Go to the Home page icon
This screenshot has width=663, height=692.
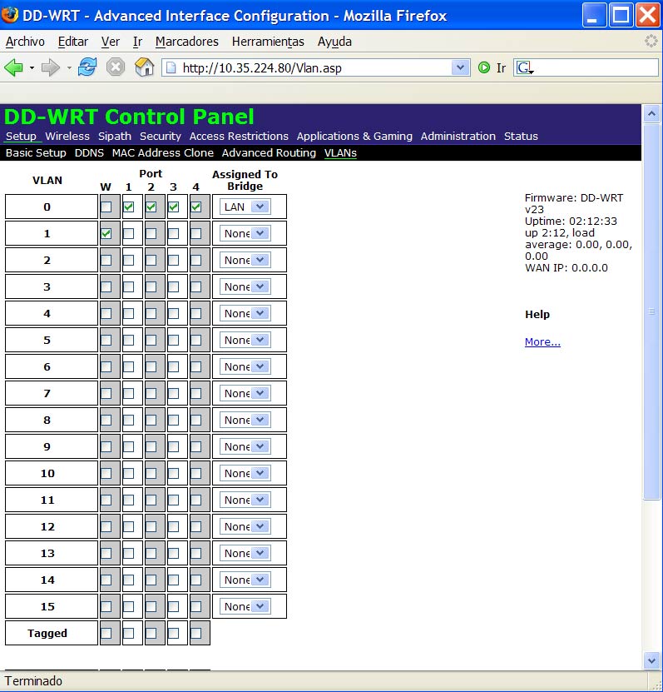tap(145, 68)
